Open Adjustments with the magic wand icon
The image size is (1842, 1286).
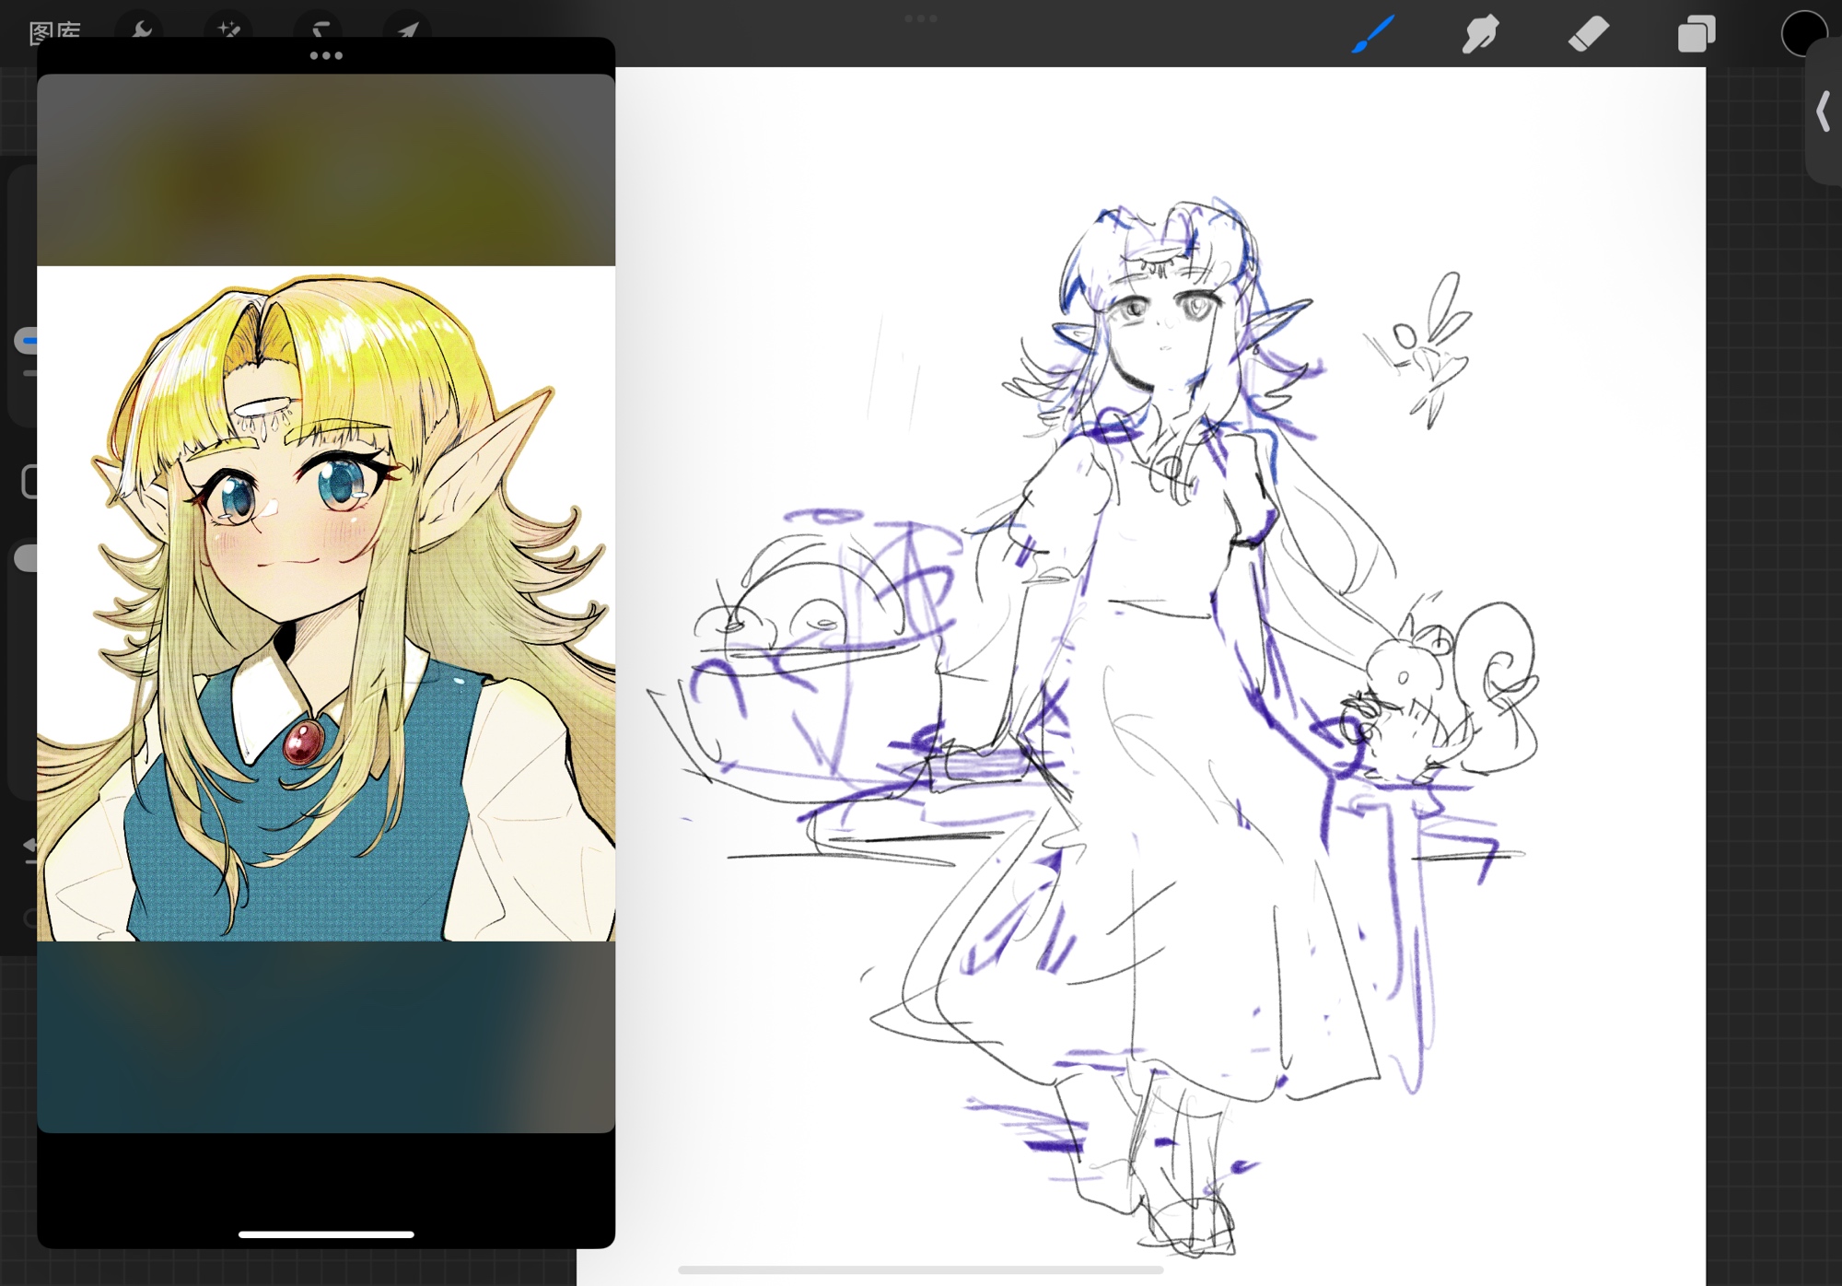pos(228,29)
